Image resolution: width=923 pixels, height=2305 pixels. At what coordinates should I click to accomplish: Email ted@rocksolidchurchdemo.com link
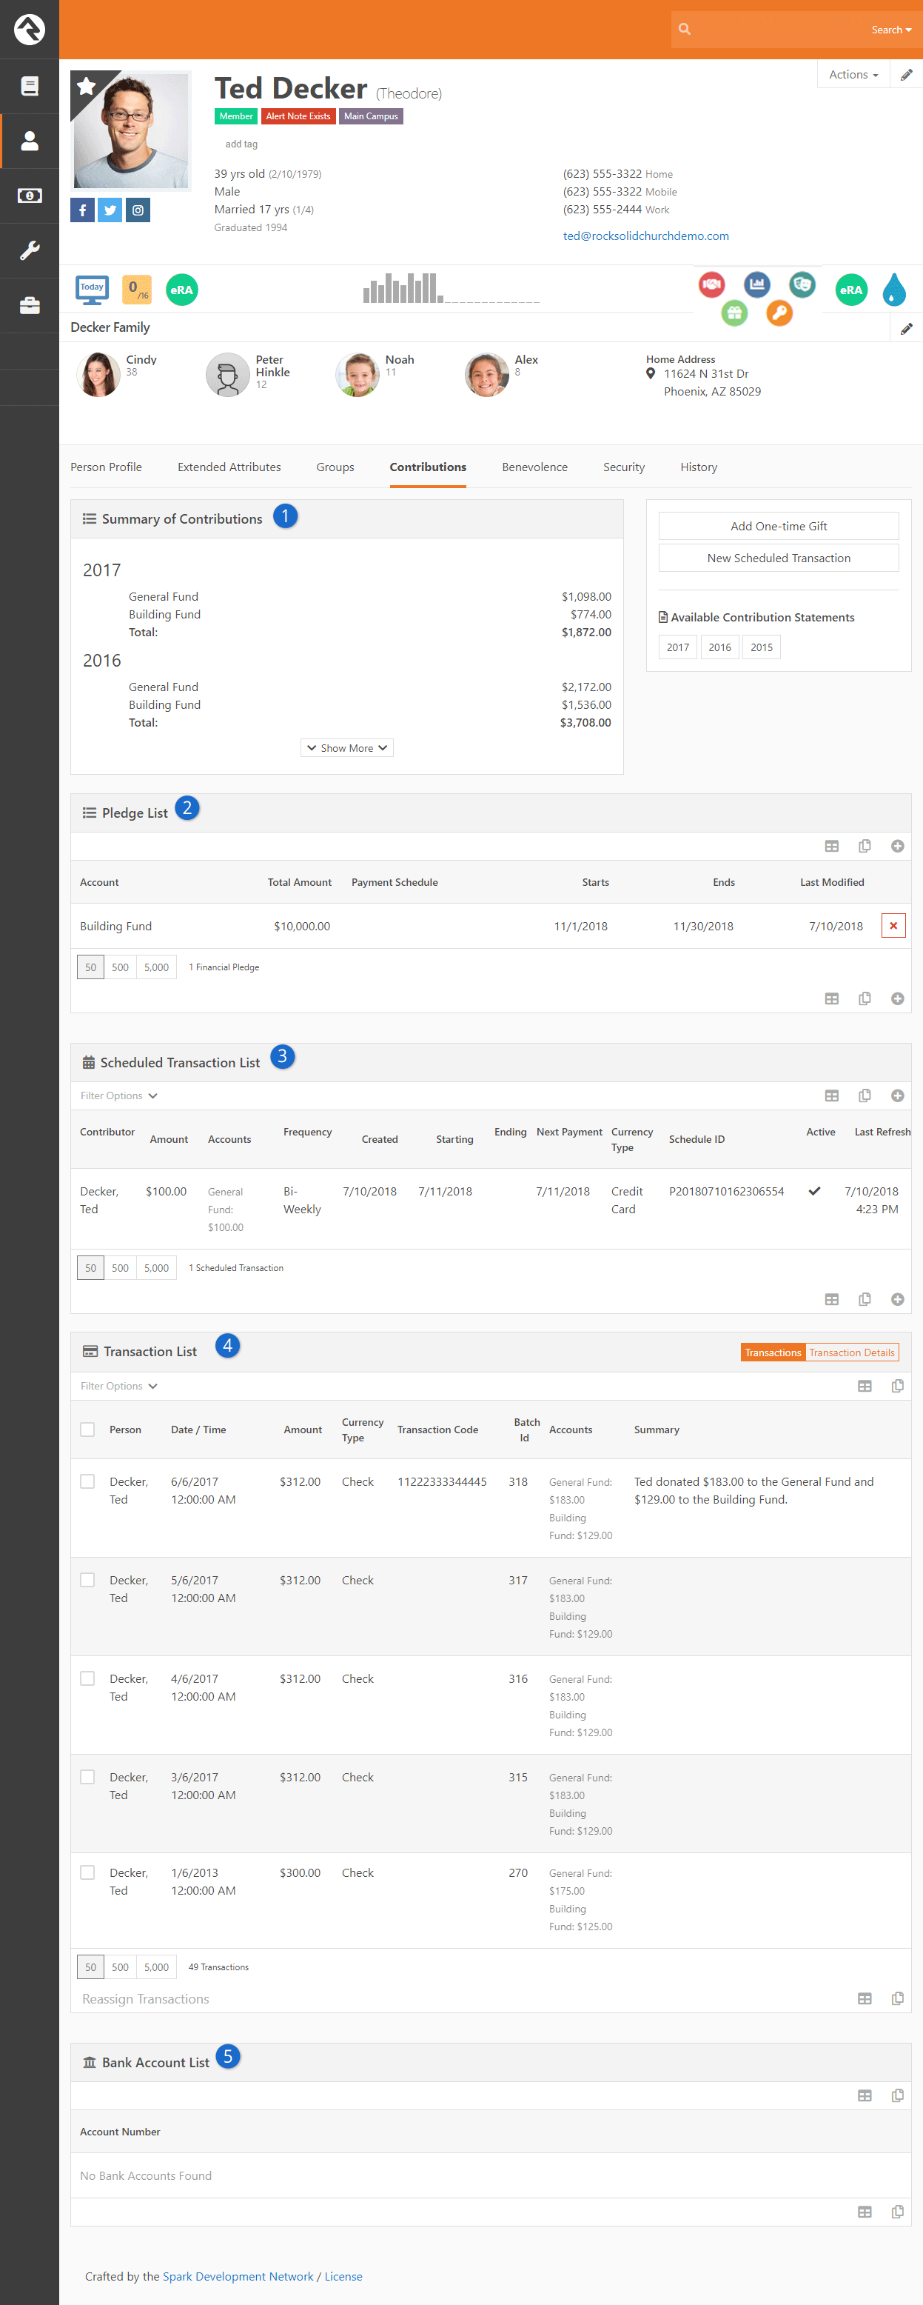click(645, 236)
